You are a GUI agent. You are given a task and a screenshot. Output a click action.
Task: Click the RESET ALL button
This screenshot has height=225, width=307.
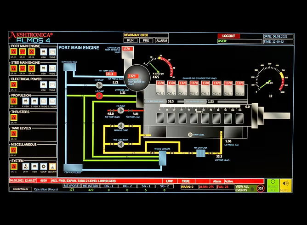pos(273,186)
